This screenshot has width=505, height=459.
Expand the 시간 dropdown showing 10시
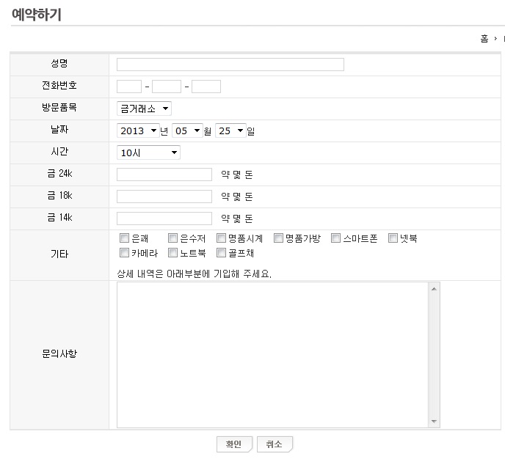click(148, 153)
